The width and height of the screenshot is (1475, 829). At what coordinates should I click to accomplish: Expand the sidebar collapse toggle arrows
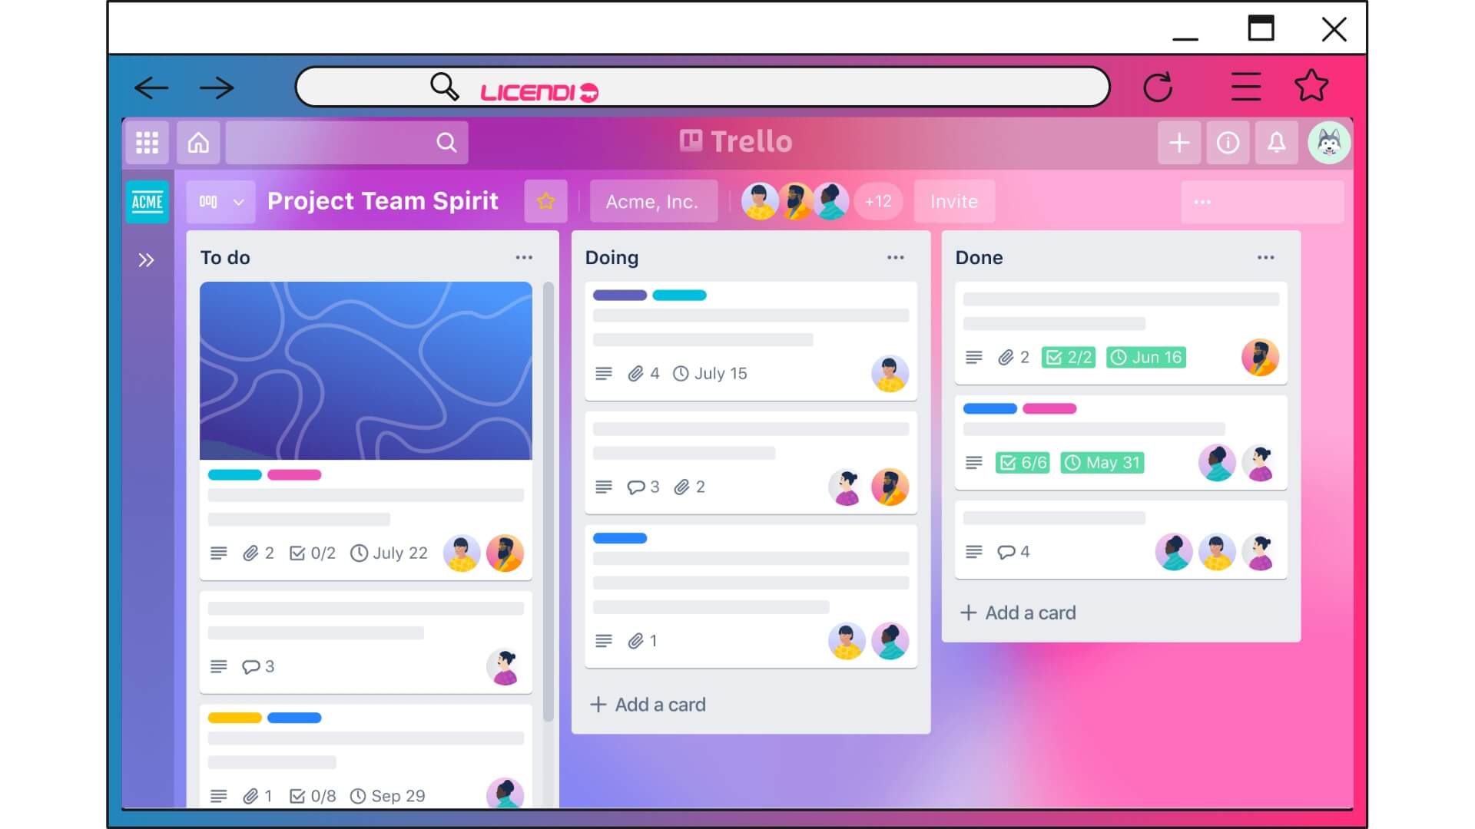tap(146, 261)
